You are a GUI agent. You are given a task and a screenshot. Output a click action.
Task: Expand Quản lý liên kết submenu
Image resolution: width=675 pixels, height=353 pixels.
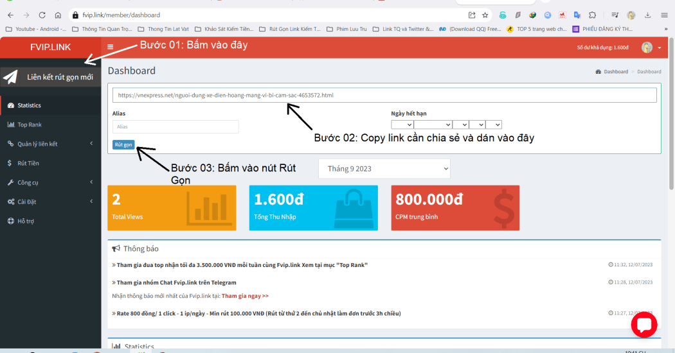[x=50, y=144]
